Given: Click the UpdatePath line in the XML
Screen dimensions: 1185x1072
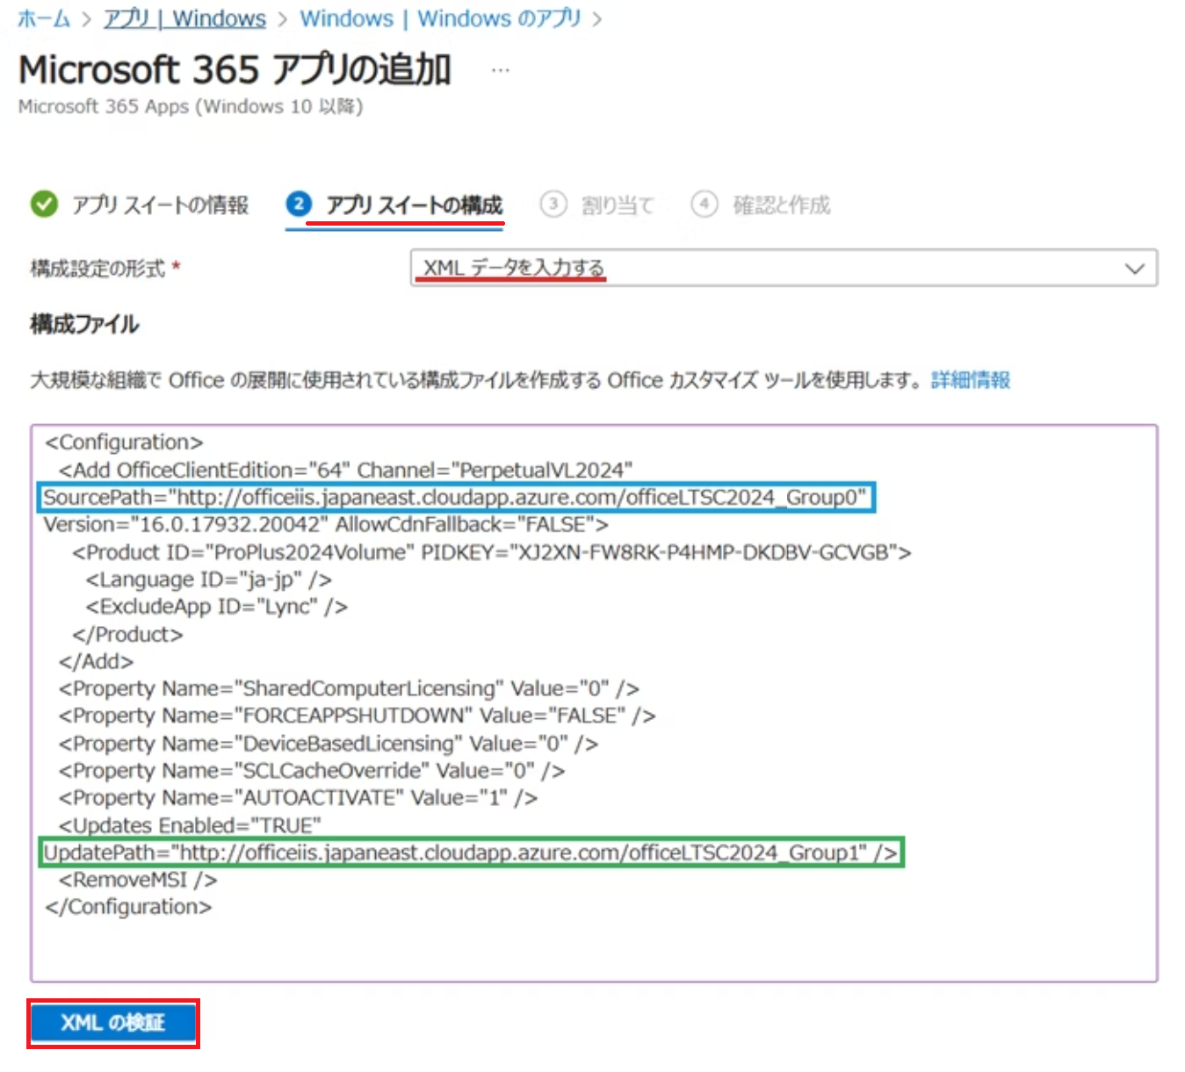Looking at the screenshot, I should tap(471, 853).
